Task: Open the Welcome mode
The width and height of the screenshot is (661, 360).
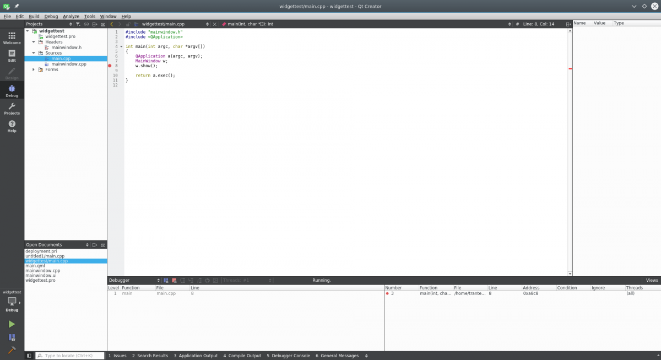Action: click(x=12, y=37)
